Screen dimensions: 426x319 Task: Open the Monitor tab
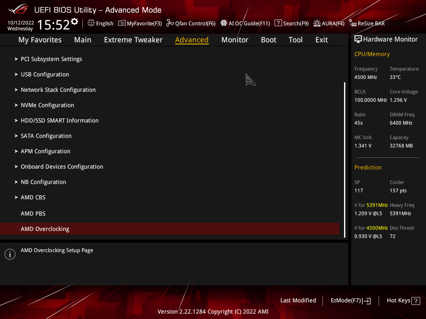coord(235,40)
